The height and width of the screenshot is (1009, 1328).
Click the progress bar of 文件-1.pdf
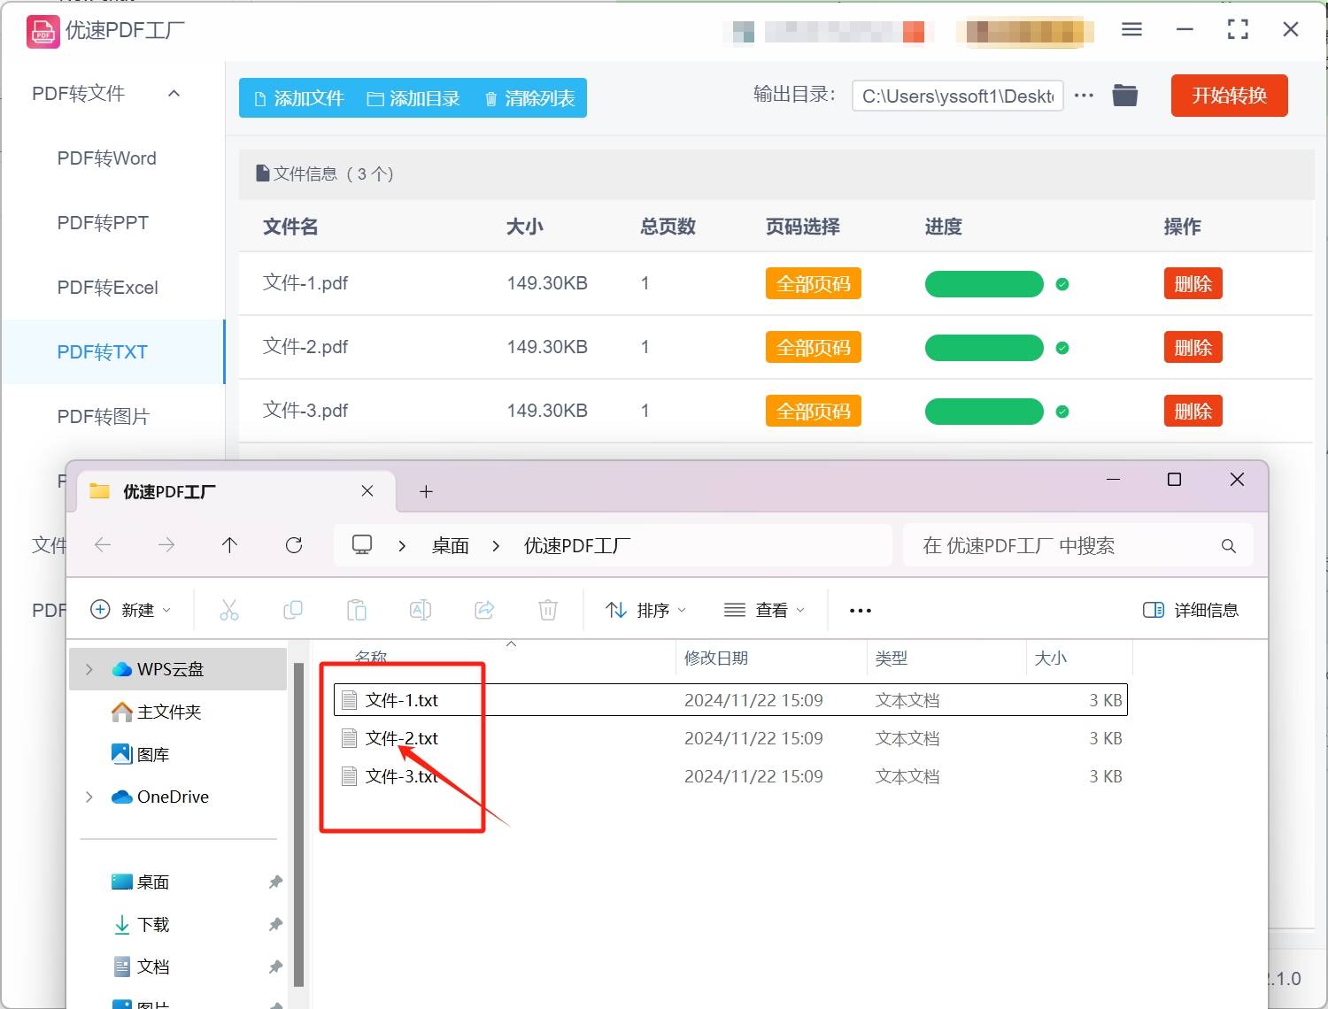pos(984,284)
